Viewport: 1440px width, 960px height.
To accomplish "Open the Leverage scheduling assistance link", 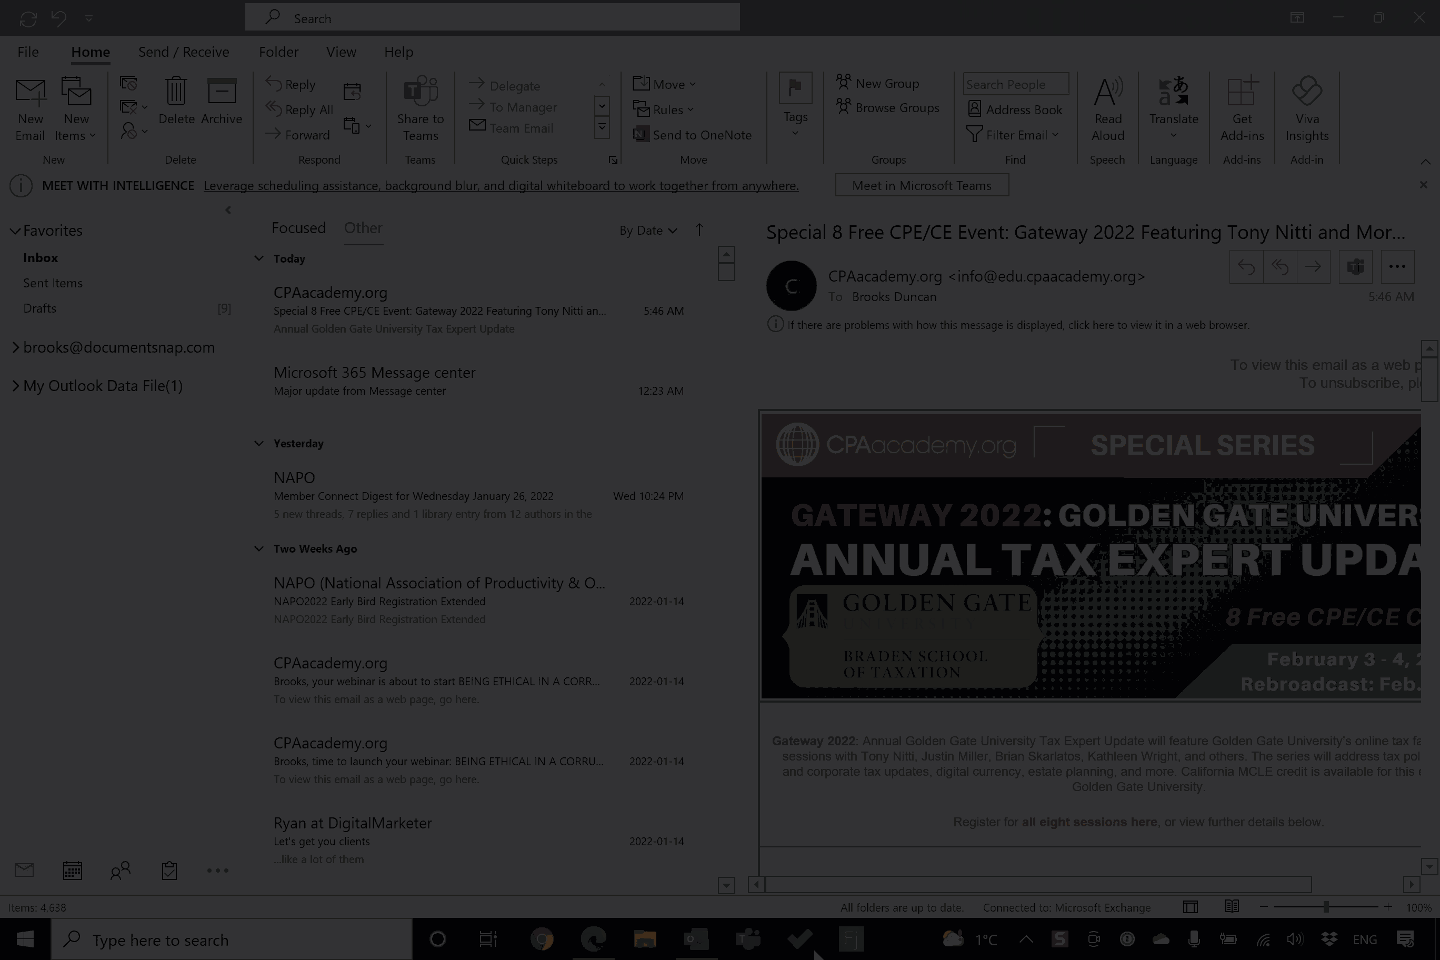I will coord(501,185).
